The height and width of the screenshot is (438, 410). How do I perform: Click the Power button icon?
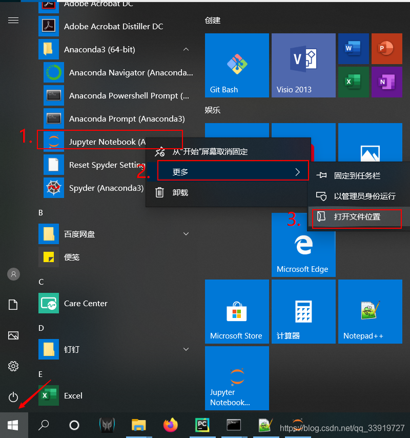[x=13, y=397]
